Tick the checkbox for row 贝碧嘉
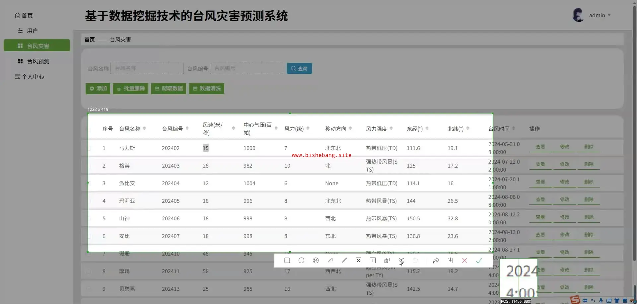 tap(89, 289)
